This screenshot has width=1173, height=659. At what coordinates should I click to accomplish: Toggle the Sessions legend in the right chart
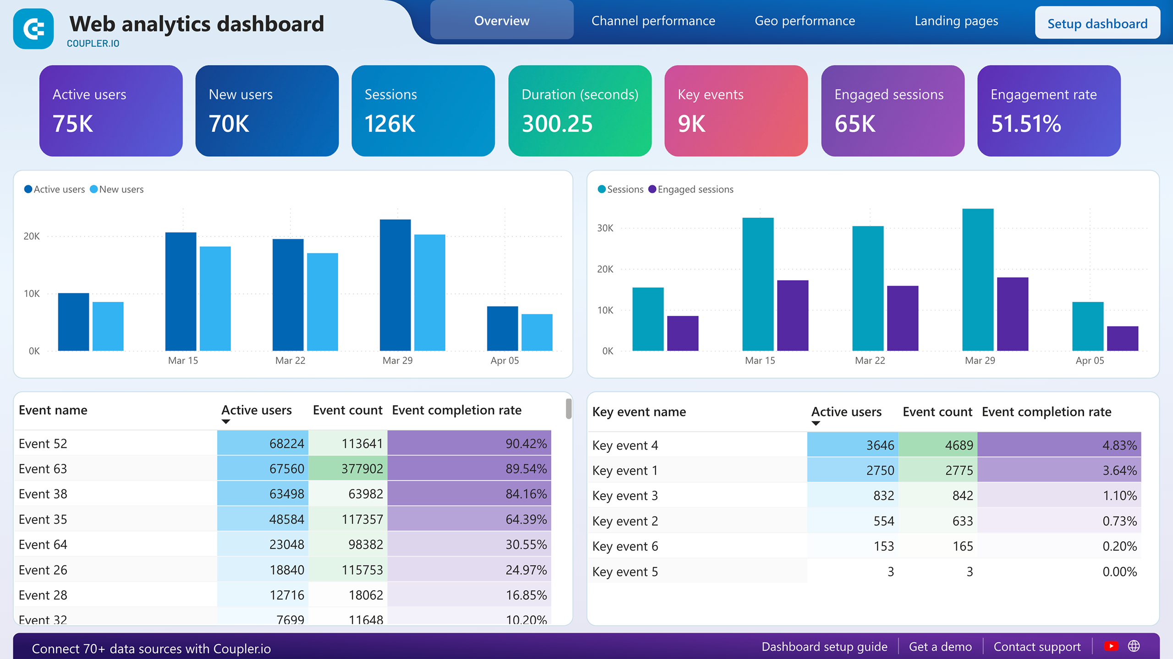(x=621, y=189)
